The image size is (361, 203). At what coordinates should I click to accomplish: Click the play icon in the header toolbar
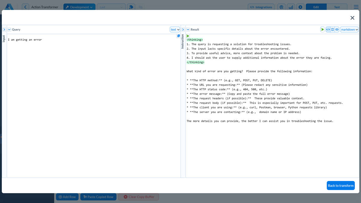pos(300,7)
